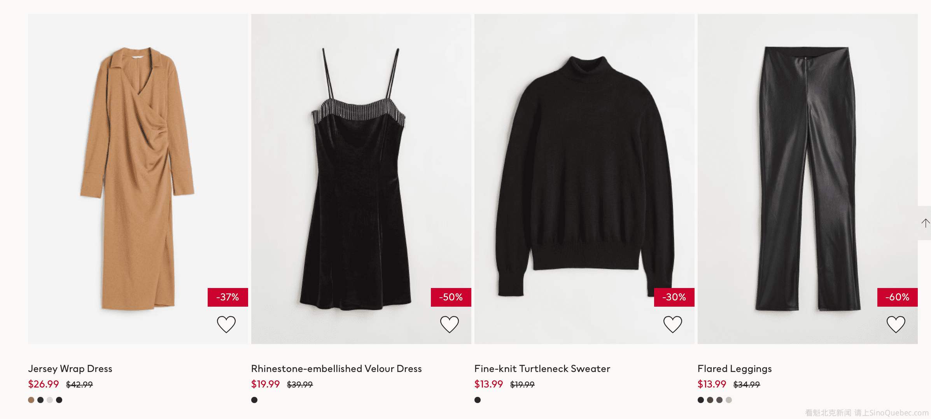931x419 pixels.
Task: Select tan swatch for Jersey Wrap Dress
Action: click(31, 400)
